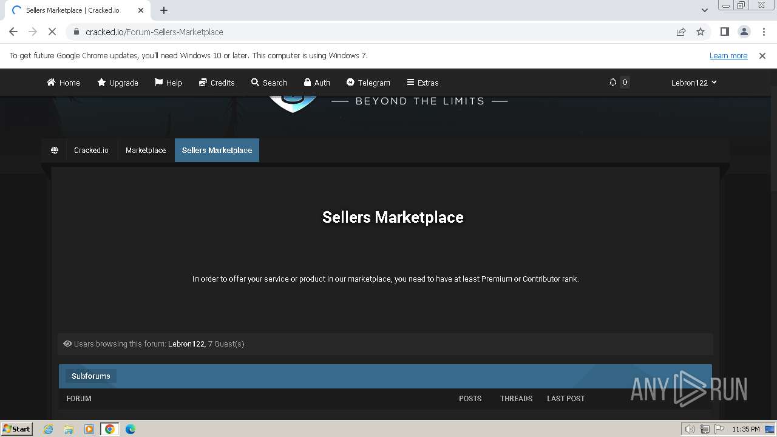Open the Windows Start menu
The width and height of the screenshot is (777, 437).
pos(17,429)
